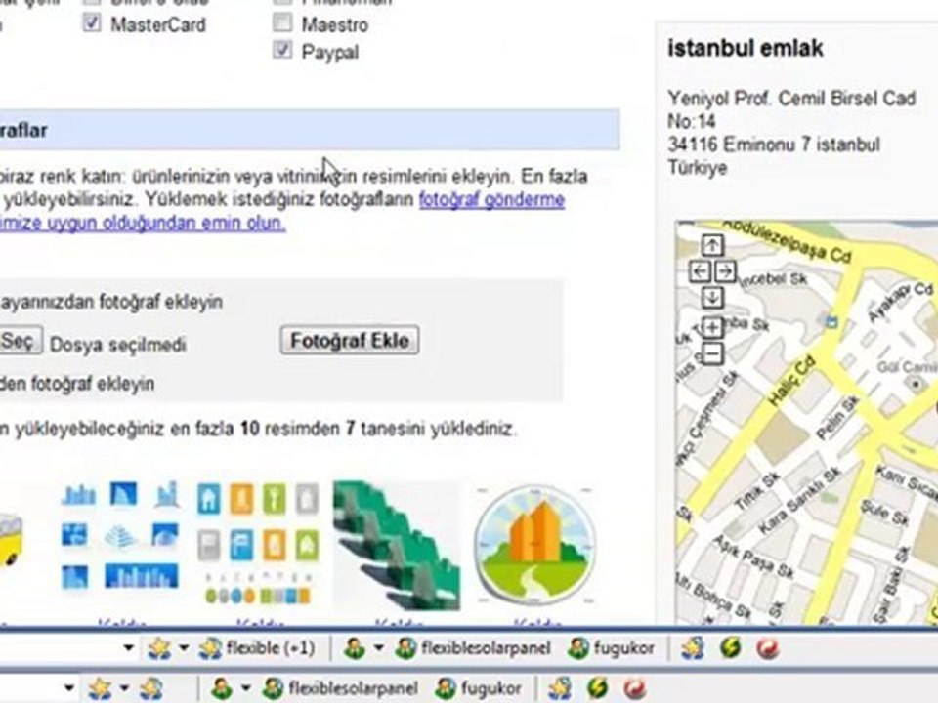Screen dimensions: 938x703
Task: Click red round icon in flexible (+1) toolbar
Action: [768, 648]
